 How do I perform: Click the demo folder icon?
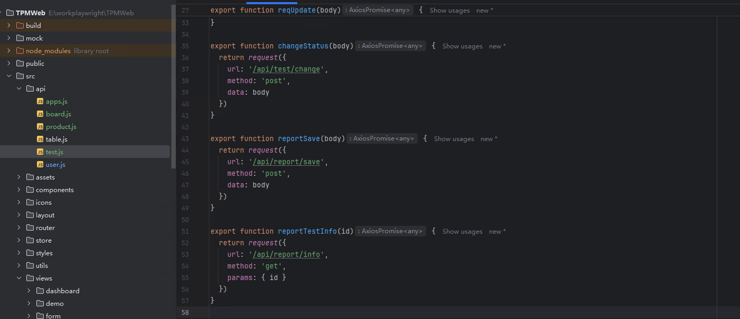pos(40,304)
